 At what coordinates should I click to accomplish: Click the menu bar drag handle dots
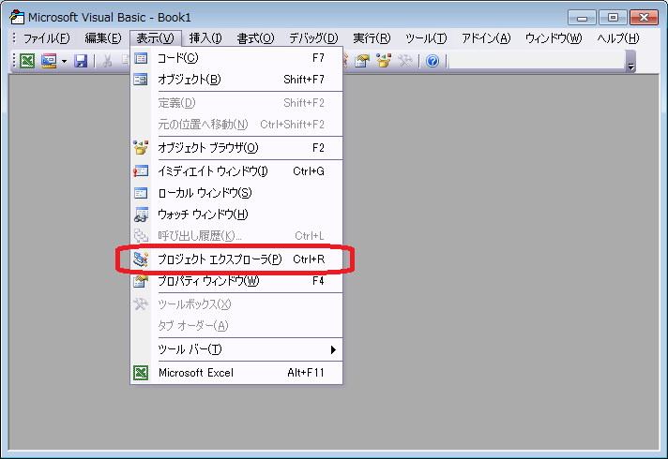click(14, 38)
